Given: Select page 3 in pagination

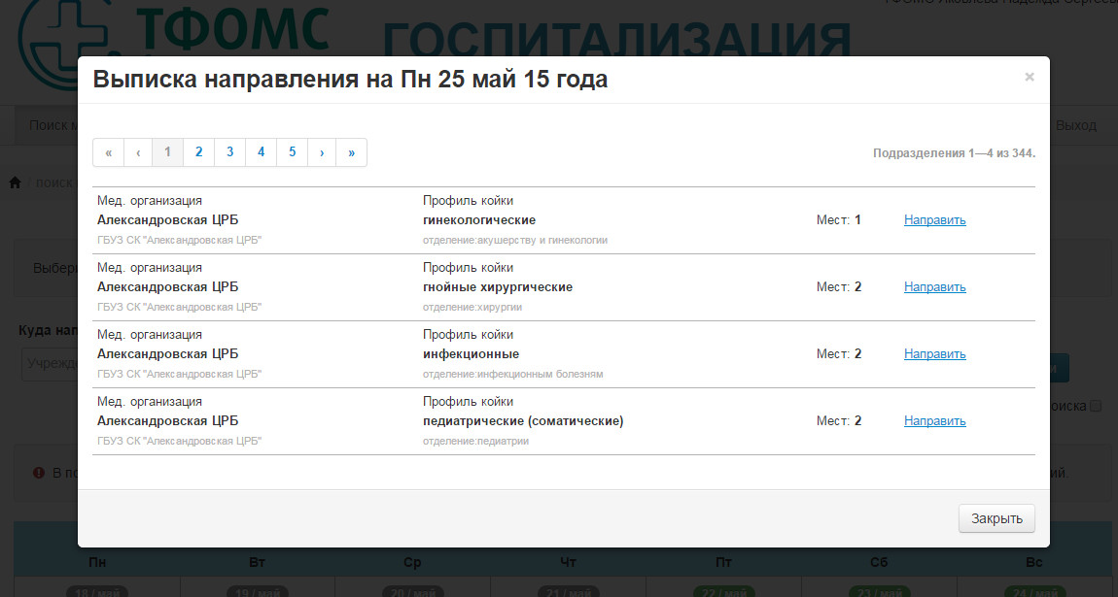Looking at the screenshot, I should (x=229, y=152).
